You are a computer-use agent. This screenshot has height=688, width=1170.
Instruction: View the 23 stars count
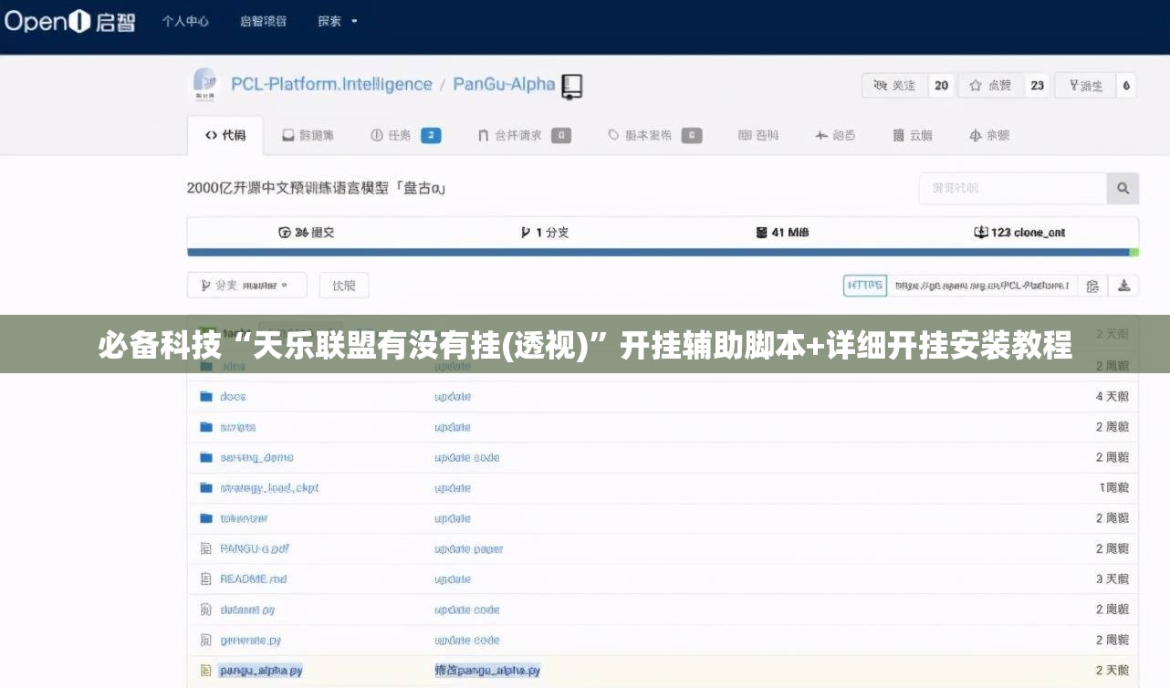(1037, 86)
